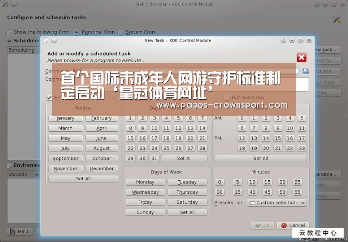This screenshot has height=242, width=348.
Task: Open Preselection Custom selection dropdown
Action: click(277, 203)
